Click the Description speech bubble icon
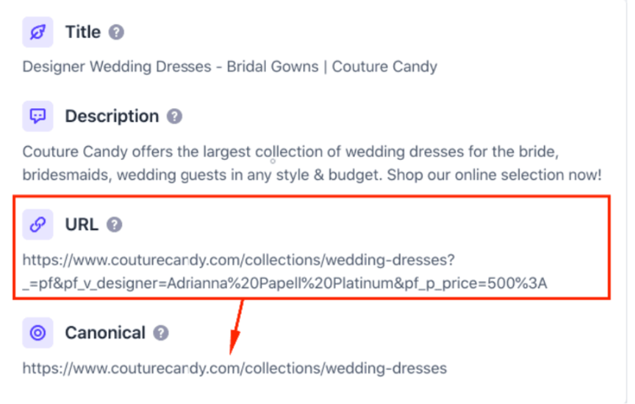This screenshot has width=635, height=404. click(x=38, y=116)
